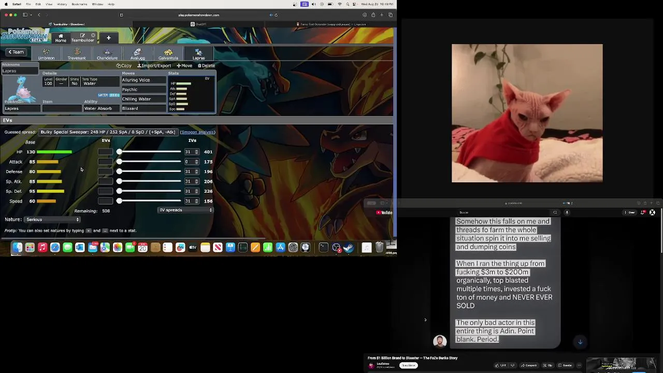
Task: Change the Water Absorb ability
Action: tap(102, 108)
